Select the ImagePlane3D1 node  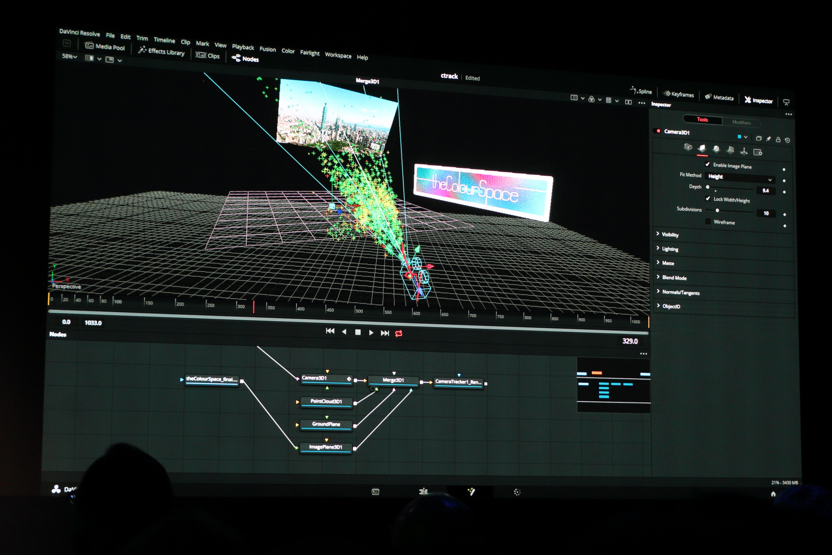click(326, 447)
